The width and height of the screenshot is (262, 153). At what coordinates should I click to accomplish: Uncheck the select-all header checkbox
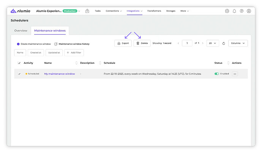click(x=19, y=63)
